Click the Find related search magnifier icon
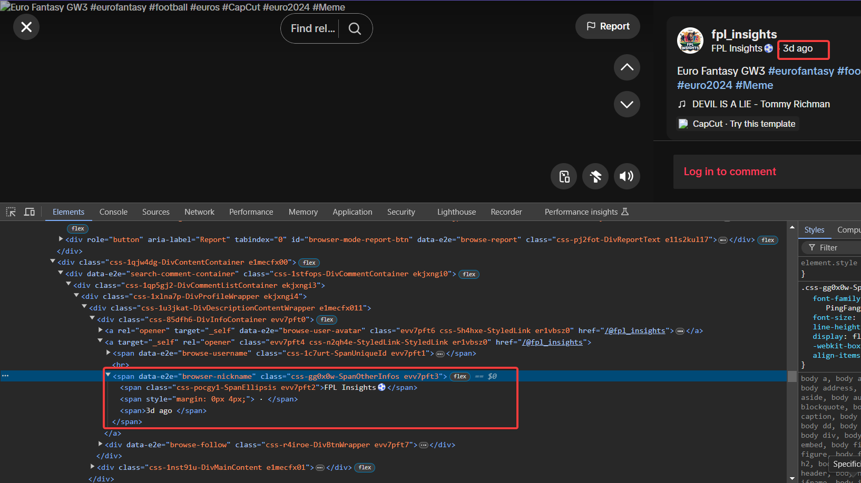This screenshot has width=861, height=483. 354,28
